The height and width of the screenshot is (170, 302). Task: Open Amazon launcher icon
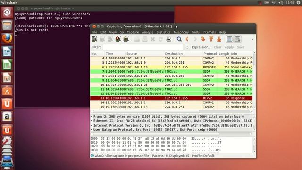point(7,117)
